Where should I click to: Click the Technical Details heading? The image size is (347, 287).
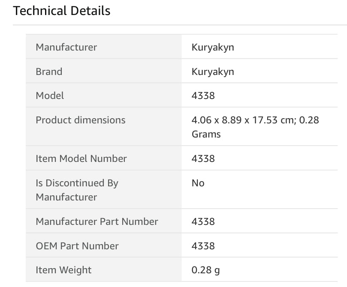62,11
